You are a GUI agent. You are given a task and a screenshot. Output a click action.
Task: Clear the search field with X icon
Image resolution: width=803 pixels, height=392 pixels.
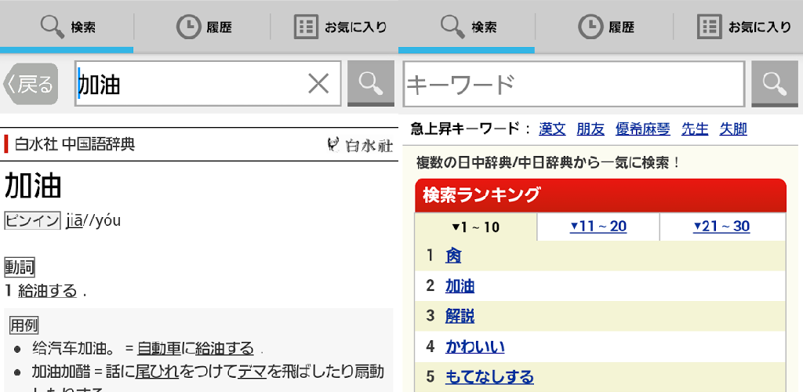pos(318,83)
